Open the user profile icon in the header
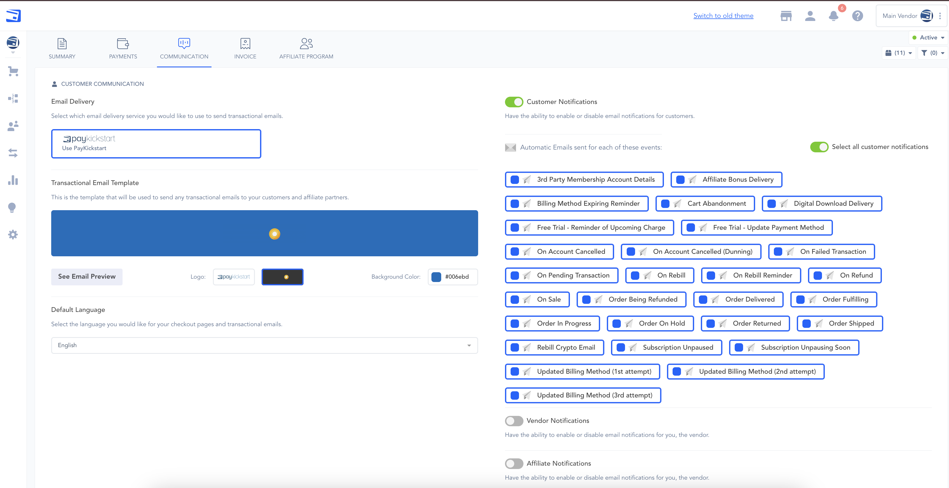The height and width of the screenshot is (488, 949). coord(810,16)
